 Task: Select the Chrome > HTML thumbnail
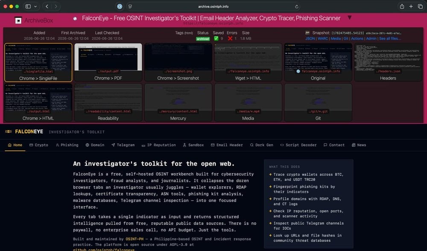(38, 102)
